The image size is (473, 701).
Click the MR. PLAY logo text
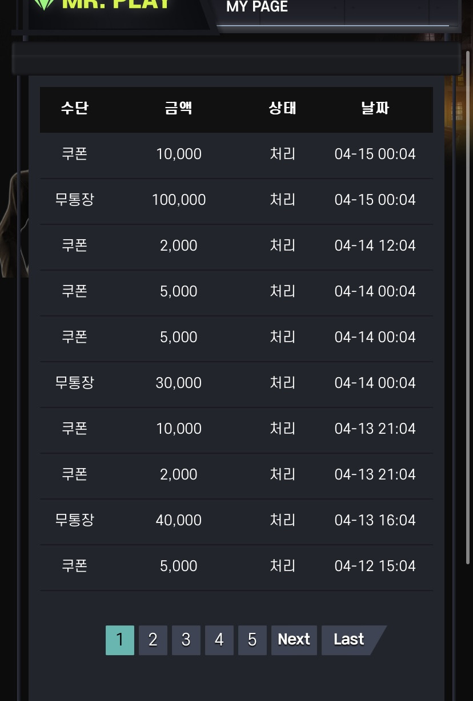[x=115, y=5]
